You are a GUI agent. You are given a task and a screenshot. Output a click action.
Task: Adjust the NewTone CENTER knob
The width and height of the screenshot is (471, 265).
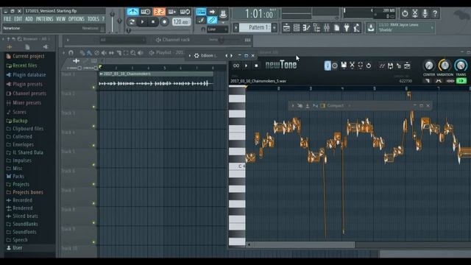coord(429,66)
